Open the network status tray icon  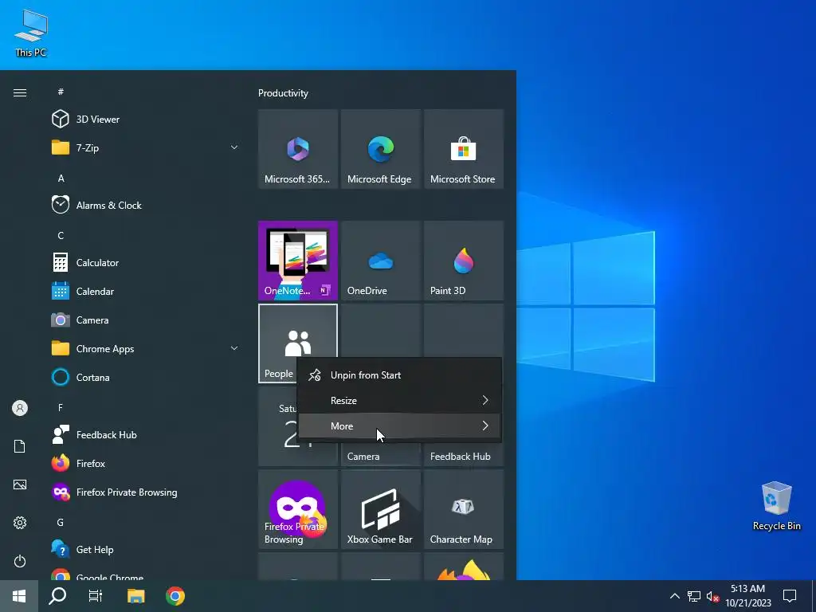tap(694, 596)
